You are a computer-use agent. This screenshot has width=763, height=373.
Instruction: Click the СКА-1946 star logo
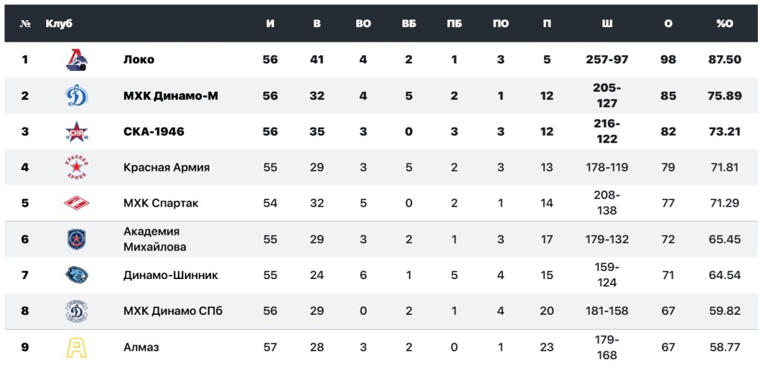click(77, 131)
